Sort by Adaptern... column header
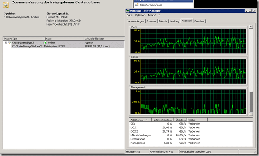259x156 pixels. (x=140, y=120)
